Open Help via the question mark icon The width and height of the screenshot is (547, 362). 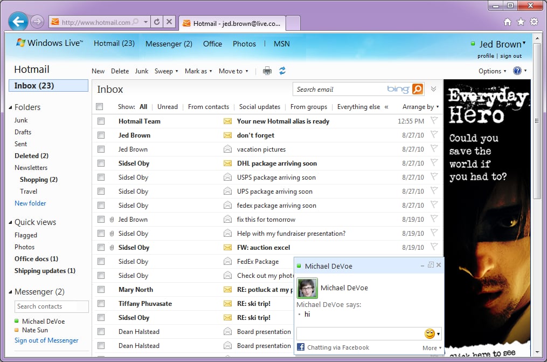pyautogui.click(x=518, y=71)
